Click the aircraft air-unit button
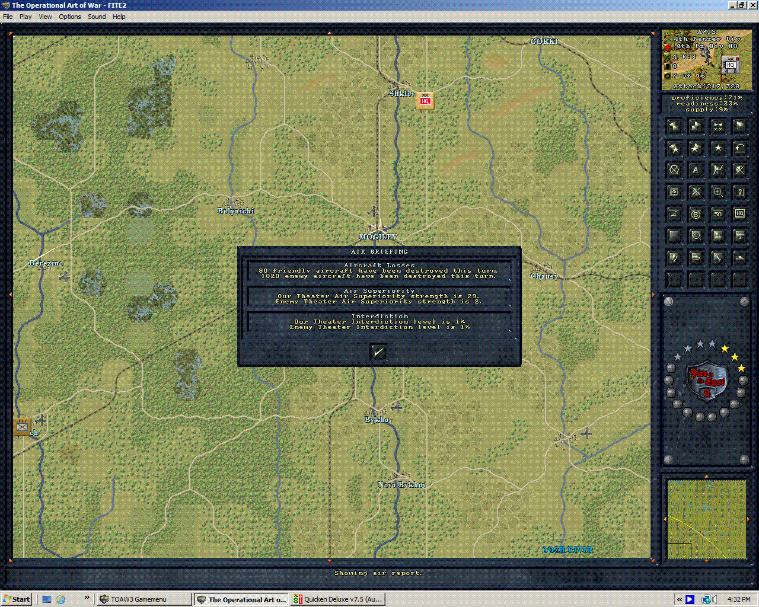 [739, 235]
